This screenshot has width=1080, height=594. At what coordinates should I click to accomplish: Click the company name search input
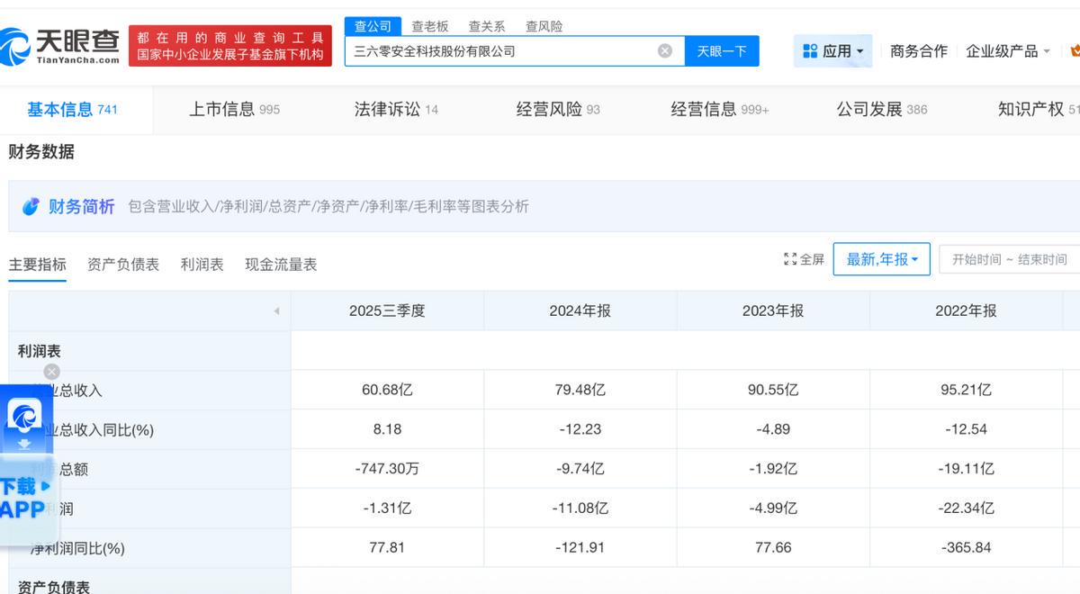point(499,51)
